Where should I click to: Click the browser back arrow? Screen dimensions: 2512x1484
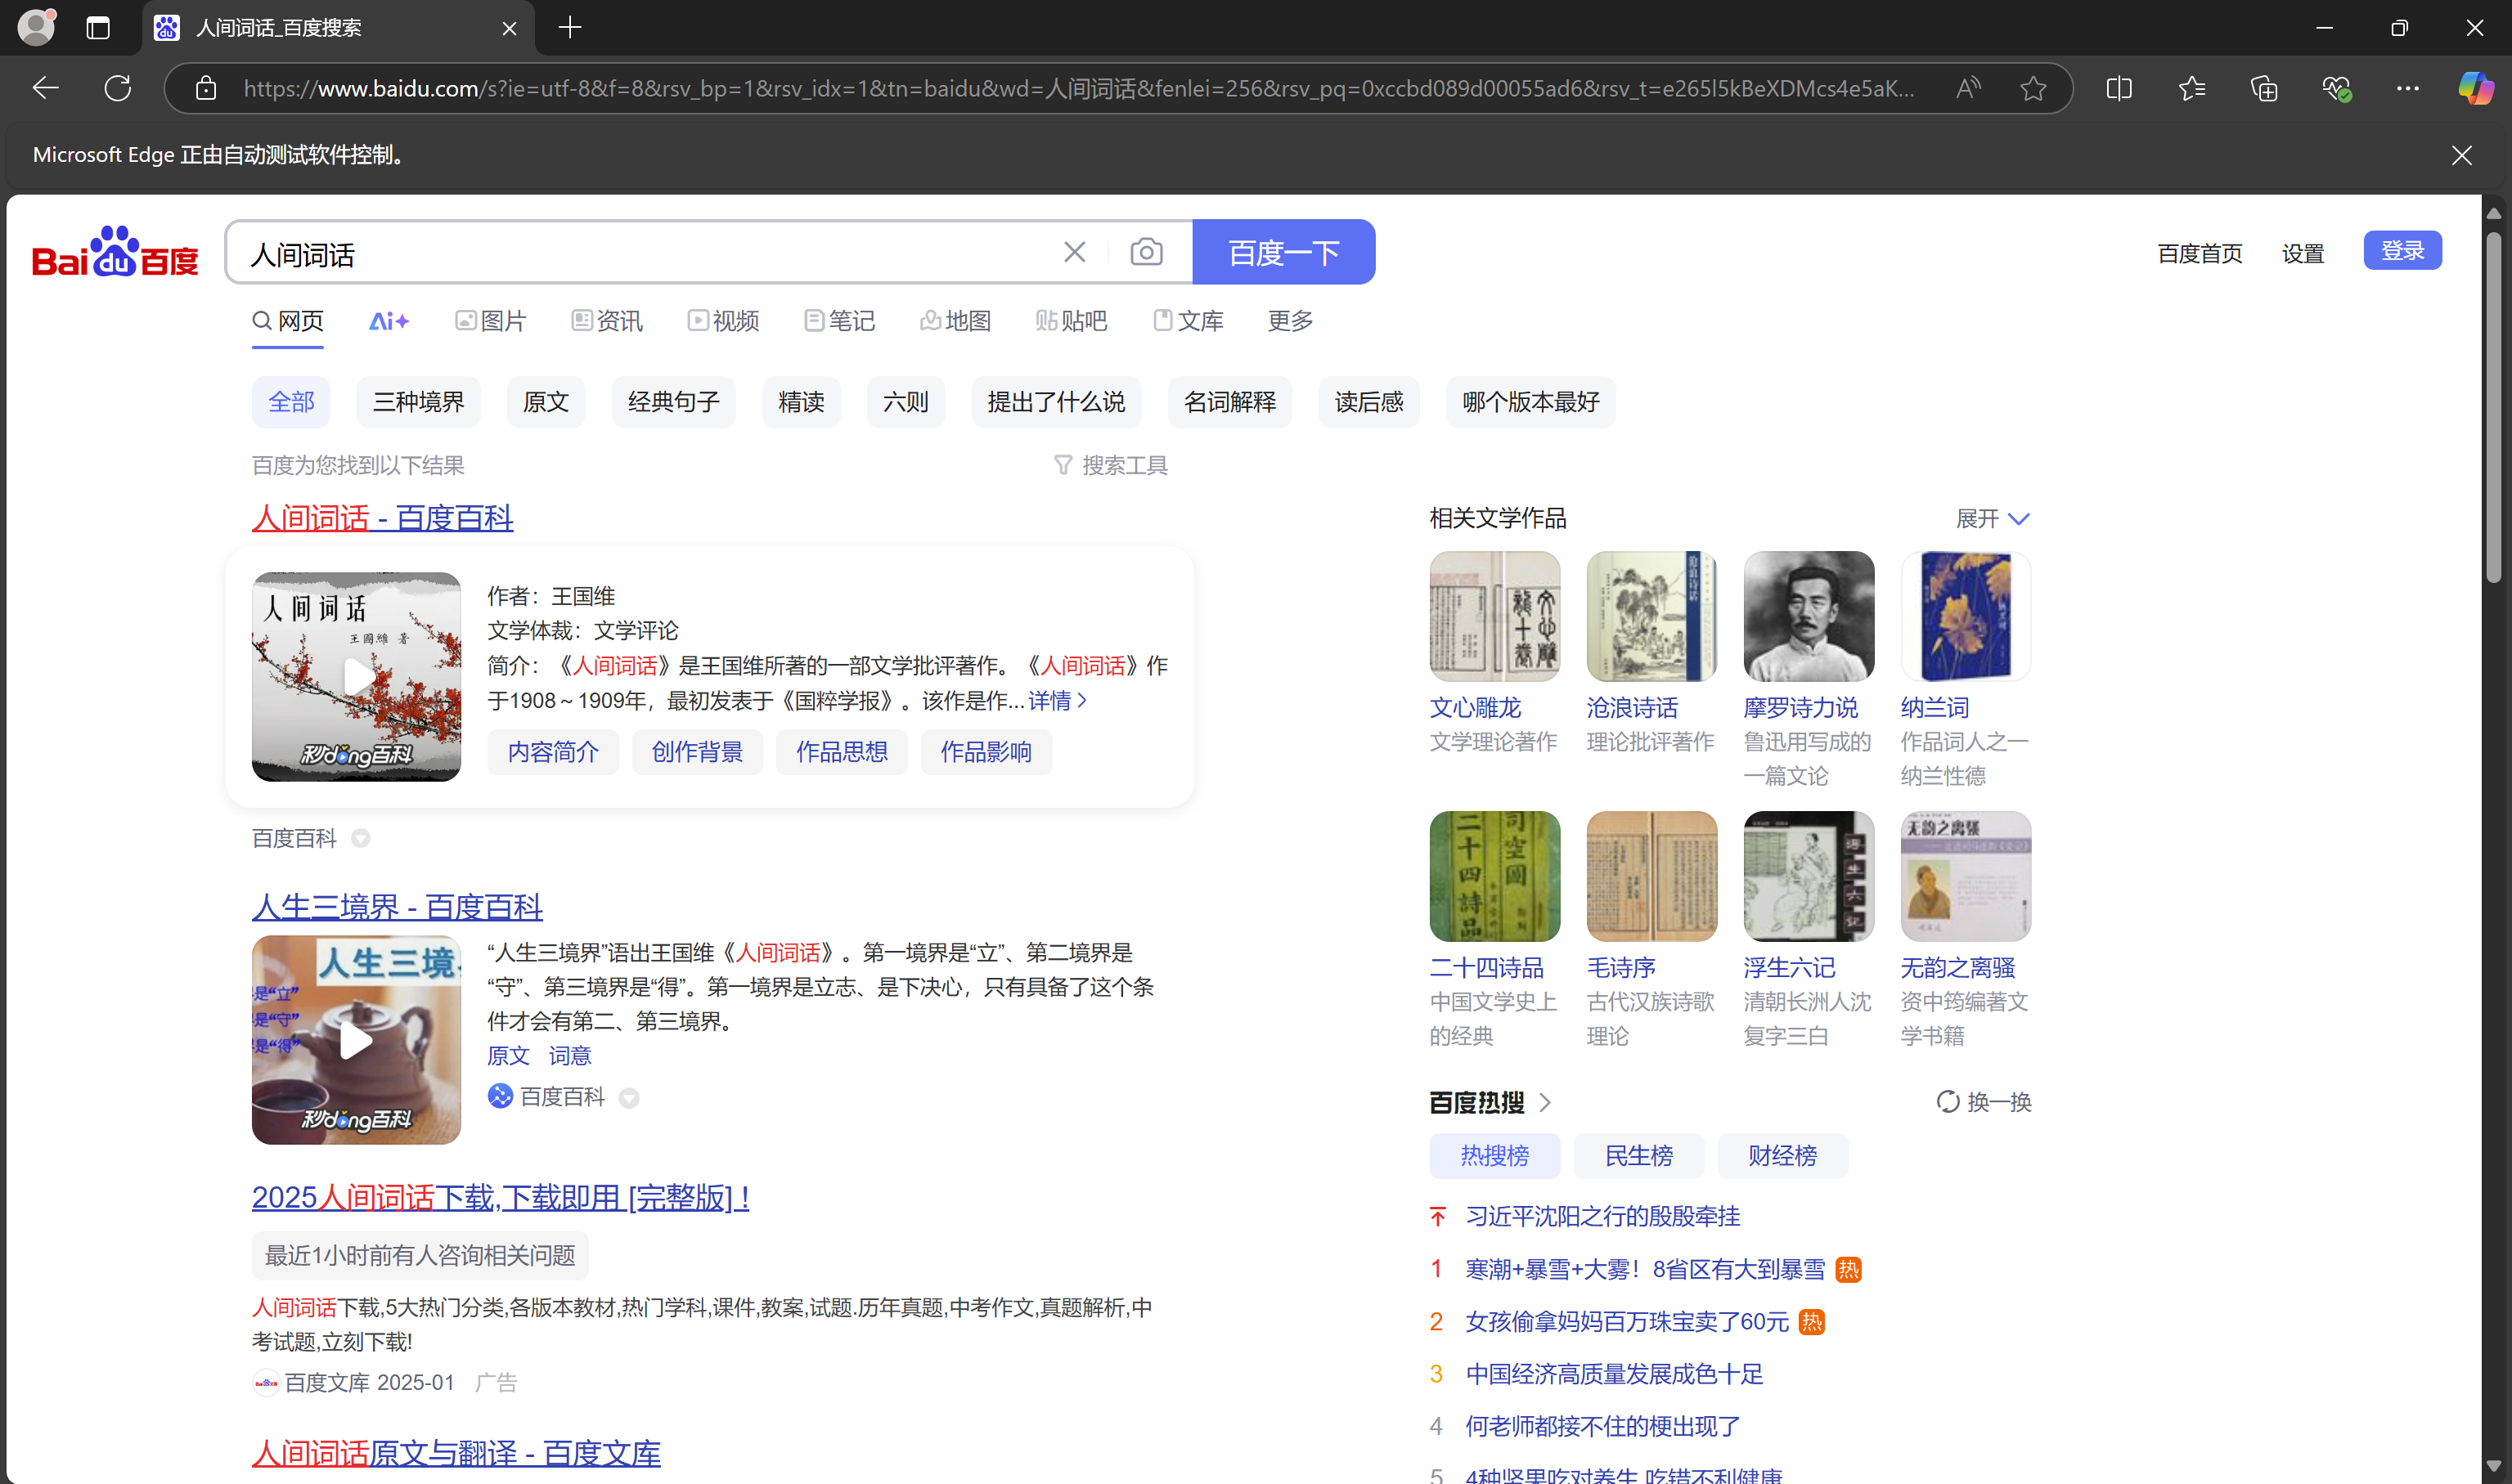pos(45,88)
